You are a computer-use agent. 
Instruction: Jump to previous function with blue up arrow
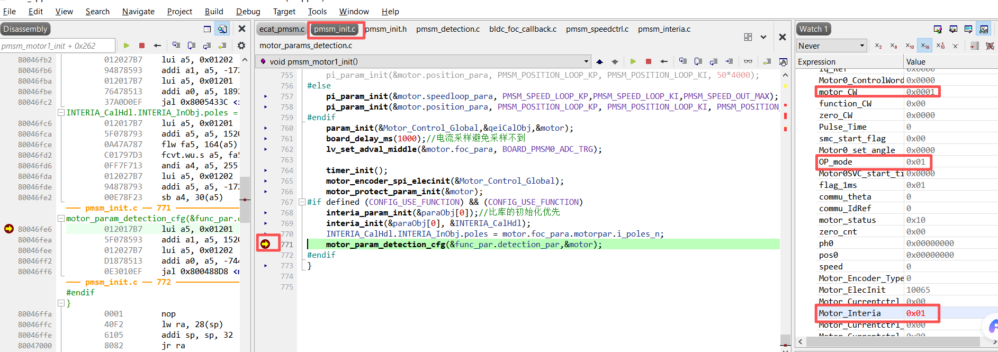coord(599,62)
